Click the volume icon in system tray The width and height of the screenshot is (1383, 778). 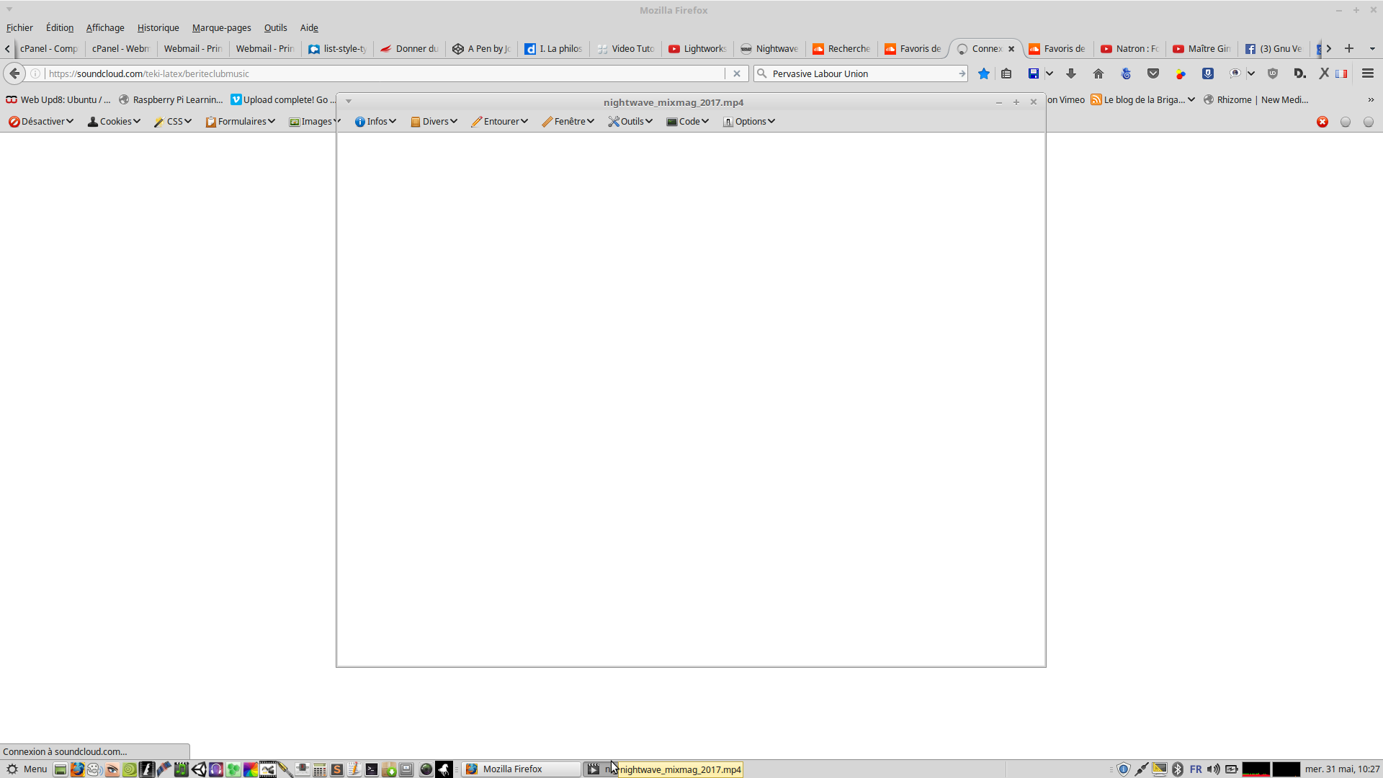1214,769
